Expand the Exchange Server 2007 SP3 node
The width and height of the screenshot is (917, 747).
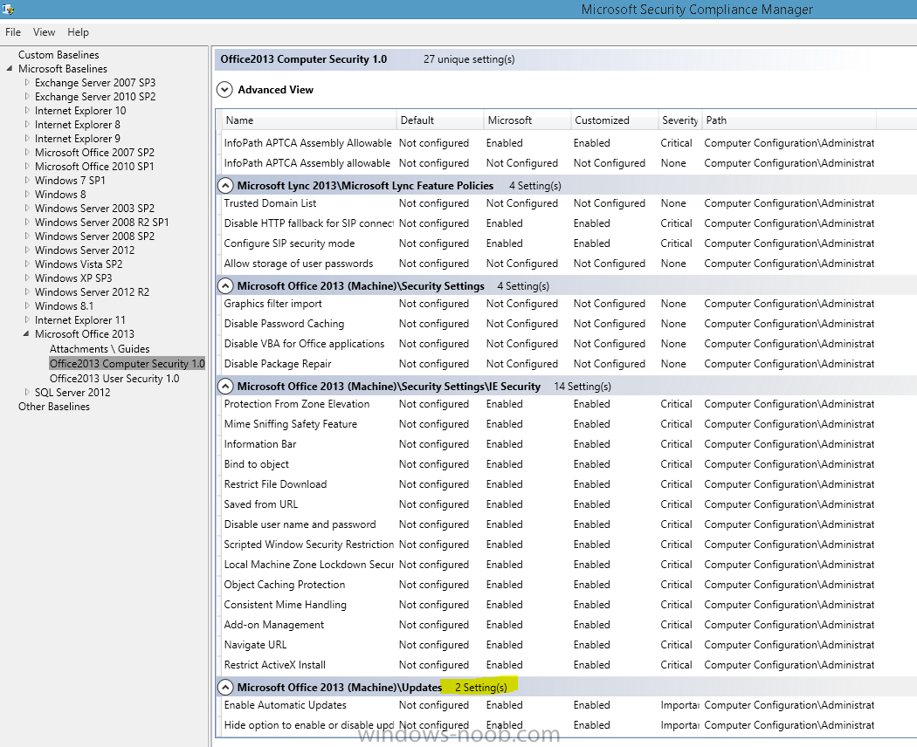(27, 82)
